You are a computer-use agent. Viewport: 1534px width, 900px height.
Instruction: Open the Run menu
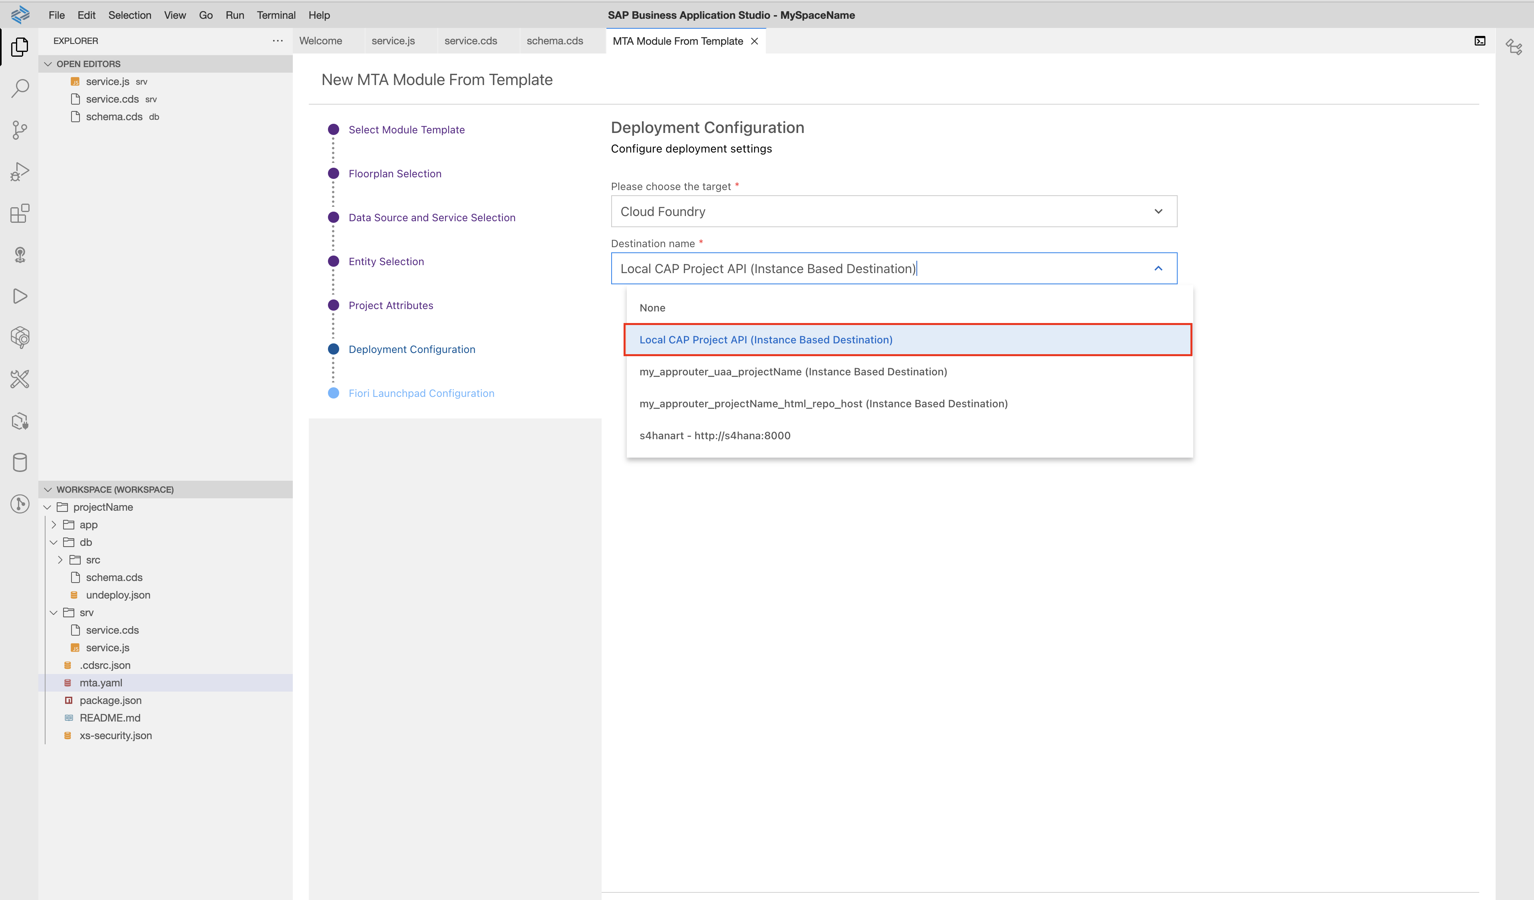pos(234,15)
